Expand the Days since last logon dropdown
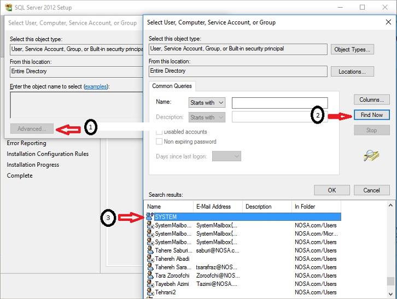Image resolution: width=397 pixels, height=299 pixels. [226, 156]
